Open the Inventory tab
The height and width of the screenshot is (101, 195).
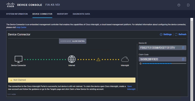(x=62, y=14)
